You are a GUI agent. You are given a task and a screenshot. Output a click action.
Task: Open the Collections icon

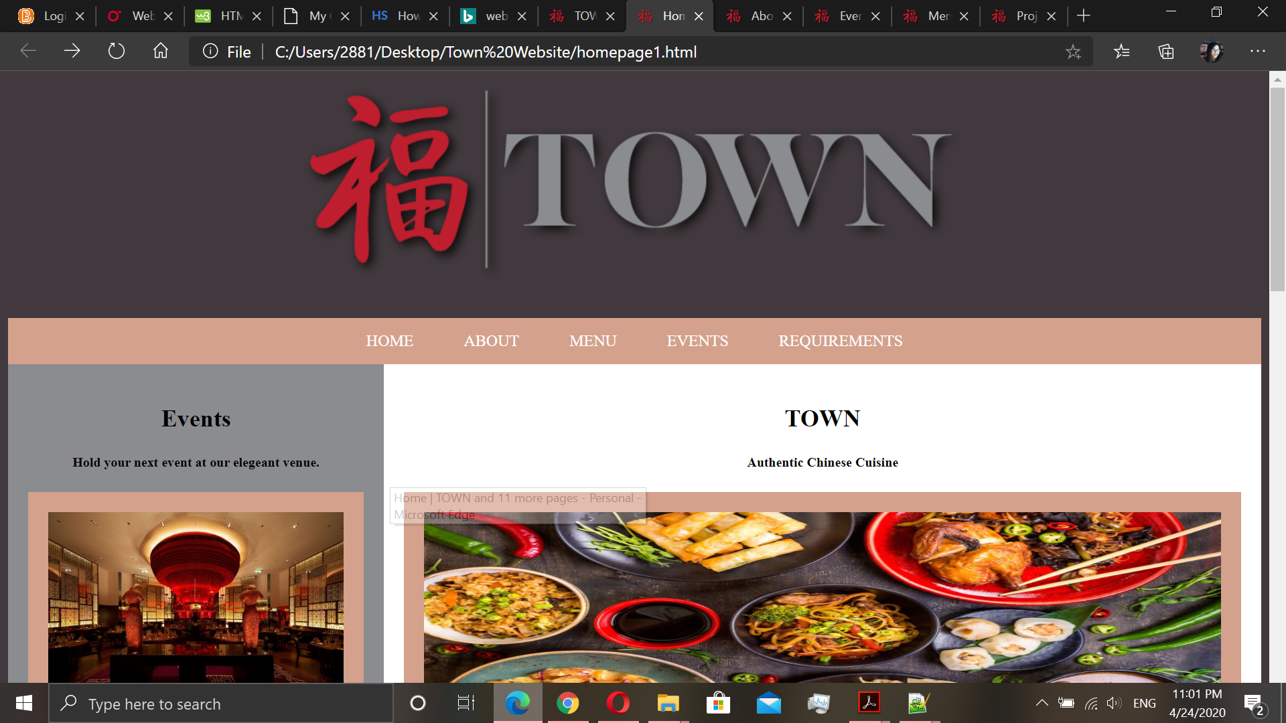[x=1166, y=52]
